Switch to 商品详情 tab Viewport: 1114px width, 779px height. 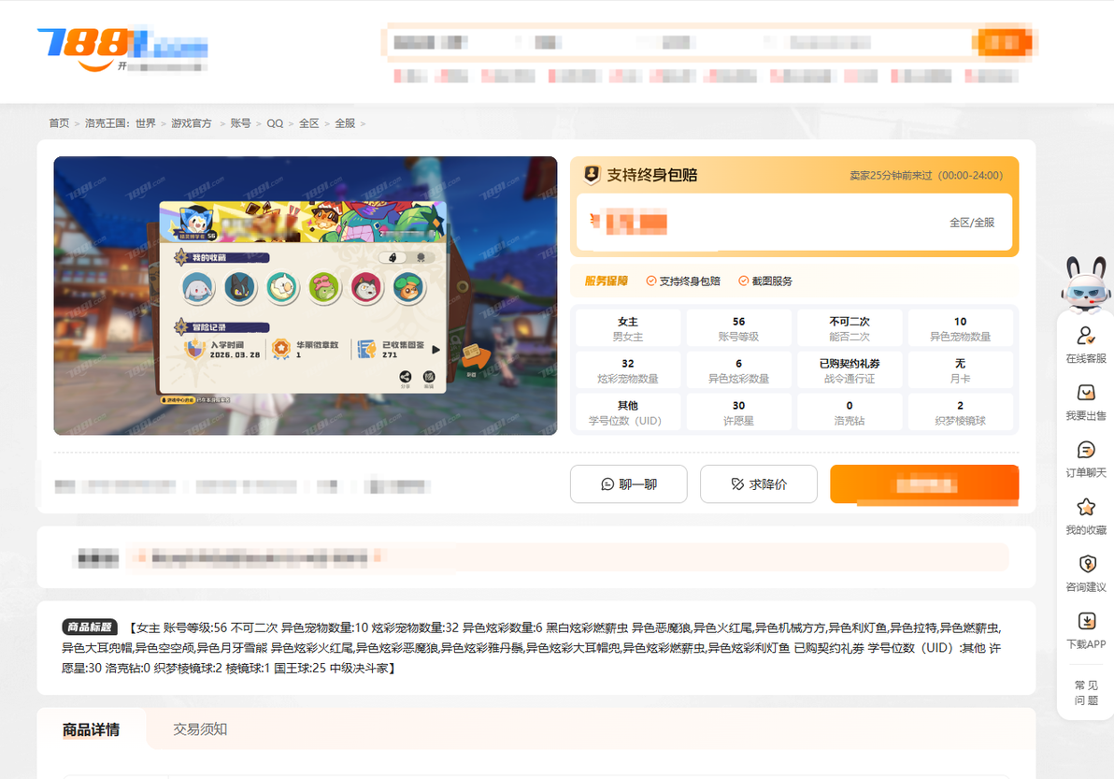coord(91,729)
